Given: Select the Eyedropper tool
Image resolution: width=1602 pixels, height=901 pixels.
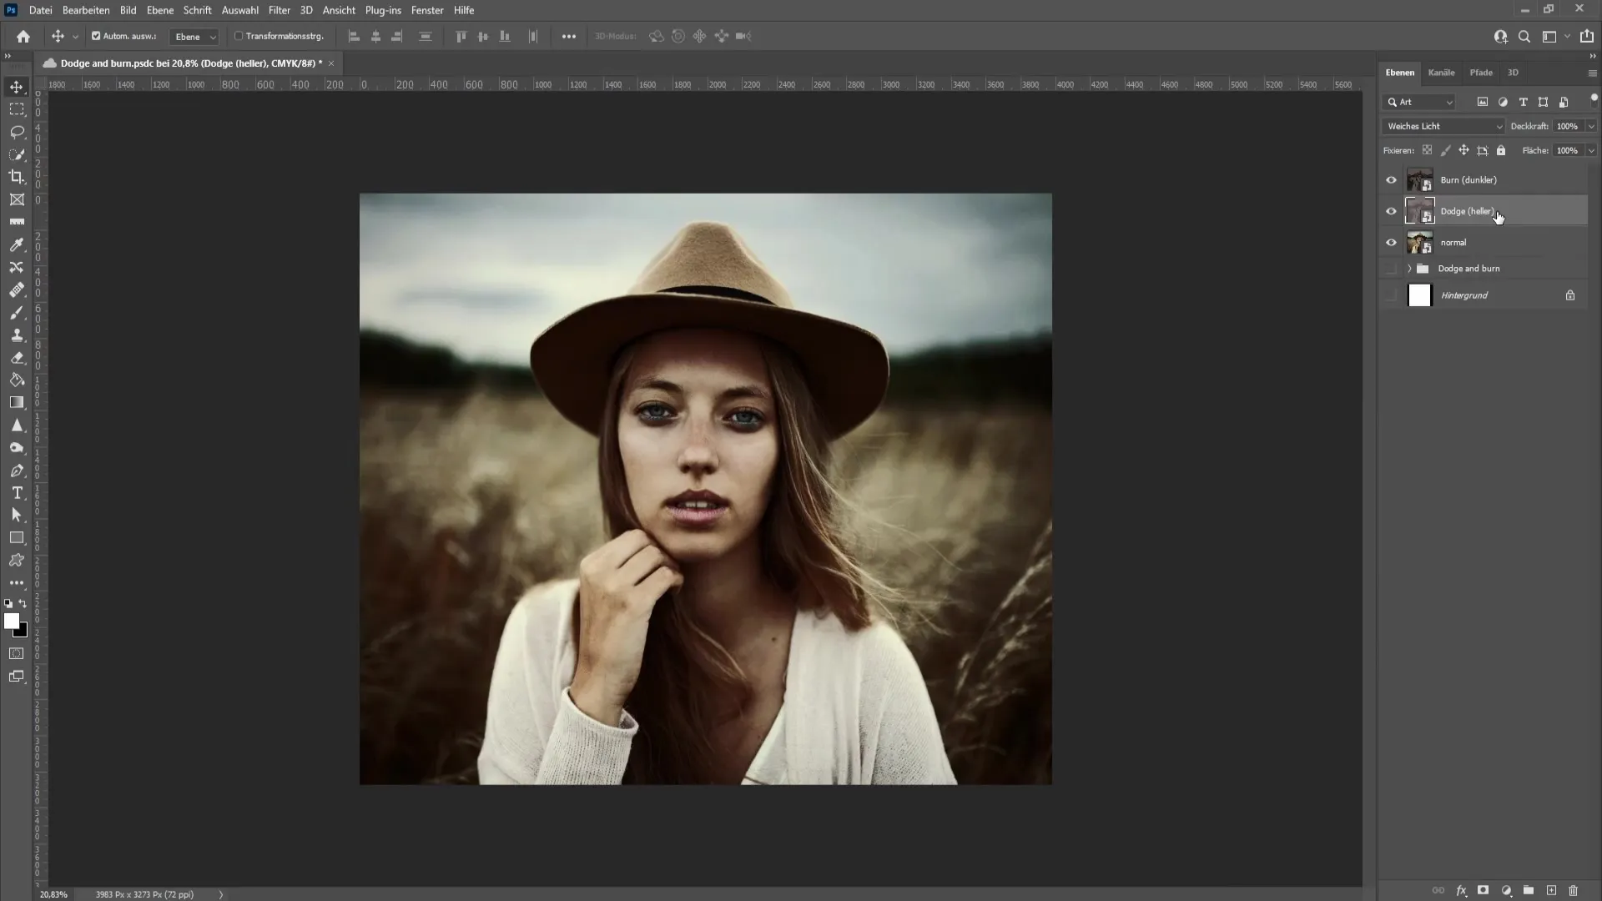Looking at the screenshot, I should coord(17,244).
